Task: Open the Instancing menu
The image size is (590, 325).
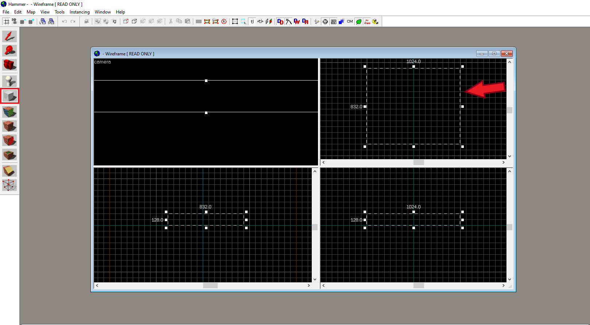Action: (79, 12)
